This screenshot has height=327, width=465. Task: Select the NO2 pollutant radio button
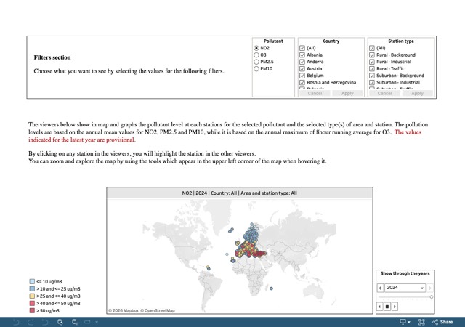pyautogui.click(x=256, y=48)
